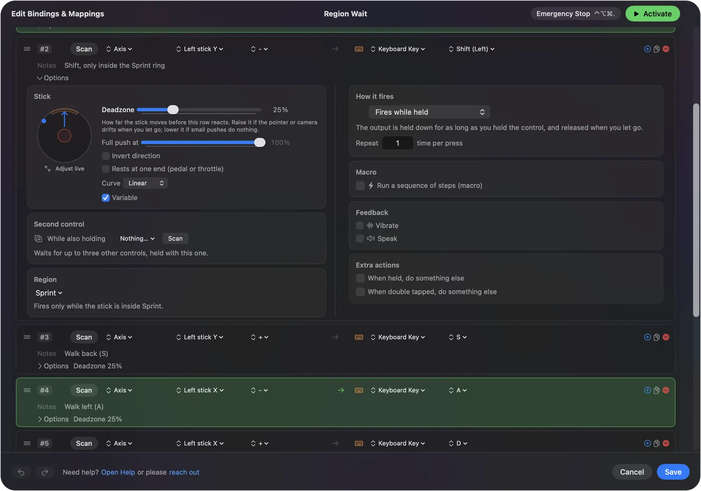701x491 pixels.
Task: Expand Options of row #4 Walk left
Action: pyautogui.click(x=53, y=419)
